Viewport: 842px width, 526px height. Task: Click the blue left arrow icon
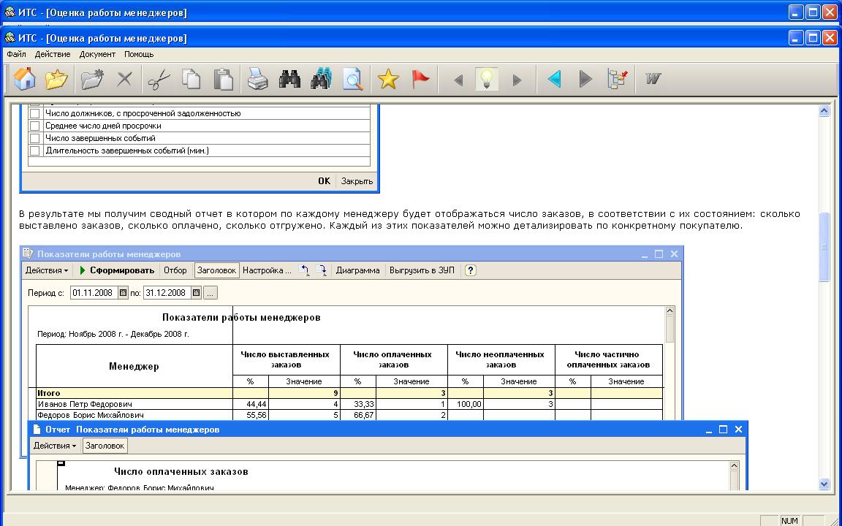tap(554, 79)
